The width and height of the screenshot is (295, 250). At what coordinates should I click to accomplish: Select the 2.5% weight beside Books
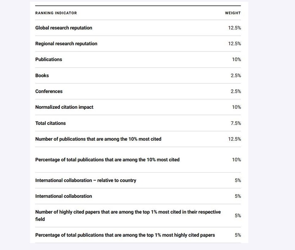[x=236, y=75]
